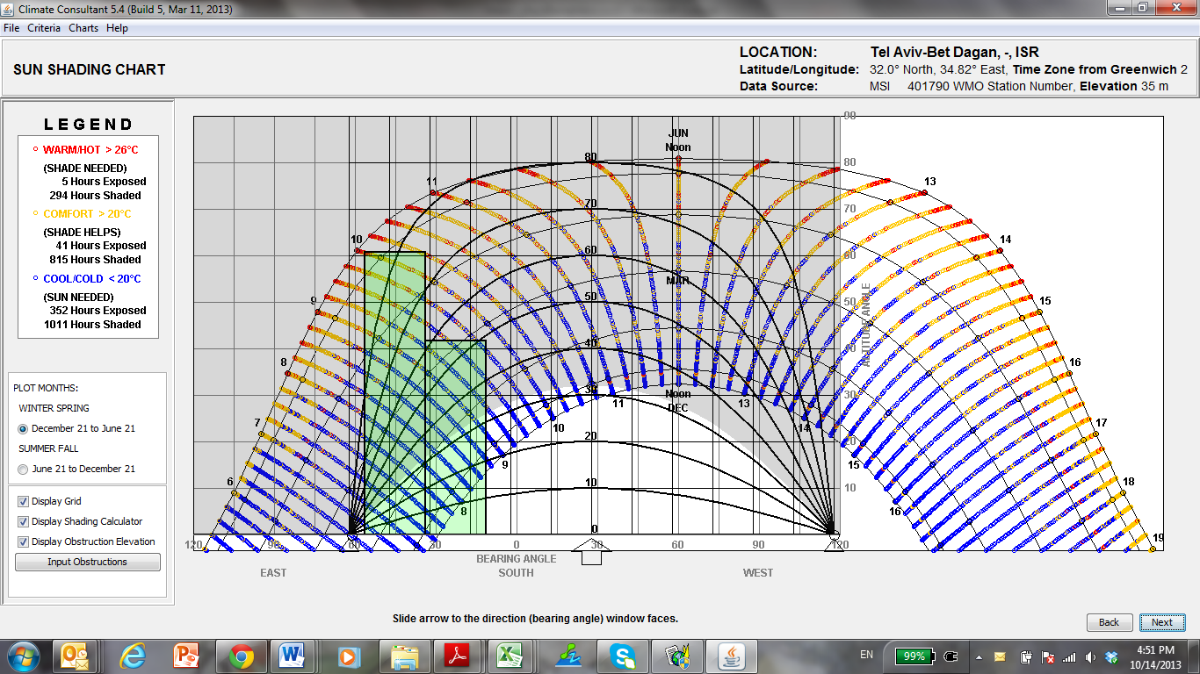Click the Dropbox tray icon
Screen dimensions: 1200x674
[x=1111, y=656]
